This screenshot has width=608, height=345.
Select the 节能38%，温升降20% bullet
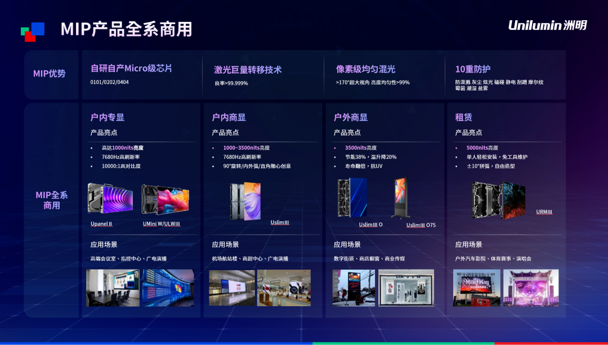370,157
